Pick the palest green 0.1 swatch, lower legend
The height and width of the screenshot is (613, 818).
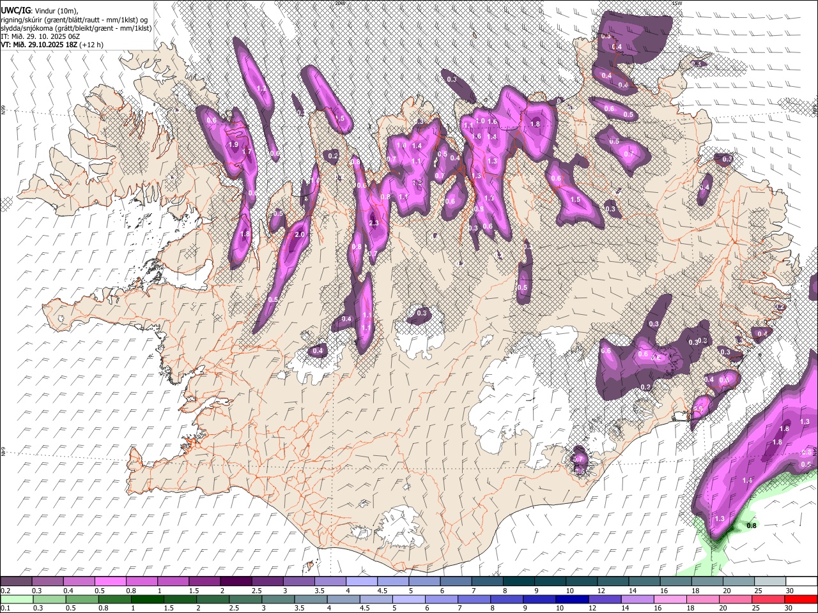point(16,599)
